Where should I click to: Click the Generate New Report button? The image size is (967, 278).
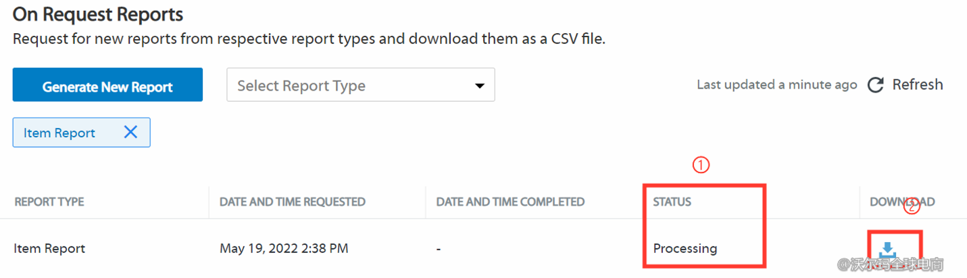[x=107, y=85]
